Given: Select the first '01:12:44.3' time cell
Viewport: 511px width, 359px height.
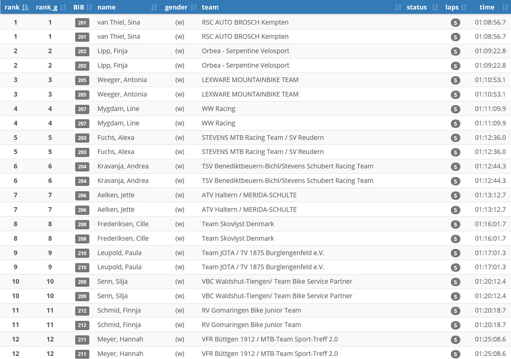Looking at the screenshot, I should 490,166.
